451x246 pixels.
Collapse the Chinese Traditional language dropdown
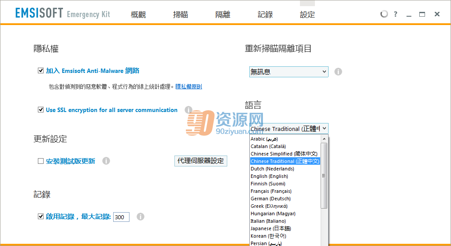click(x=288, y=128)
